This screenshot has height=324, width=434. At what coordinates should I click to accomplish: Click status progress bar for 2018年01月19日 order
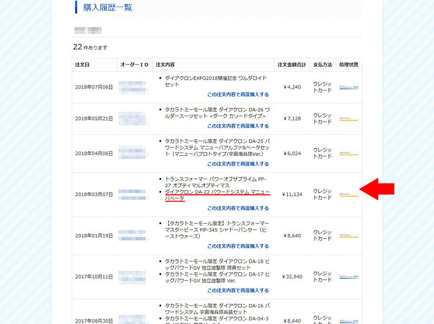point(349,236)
